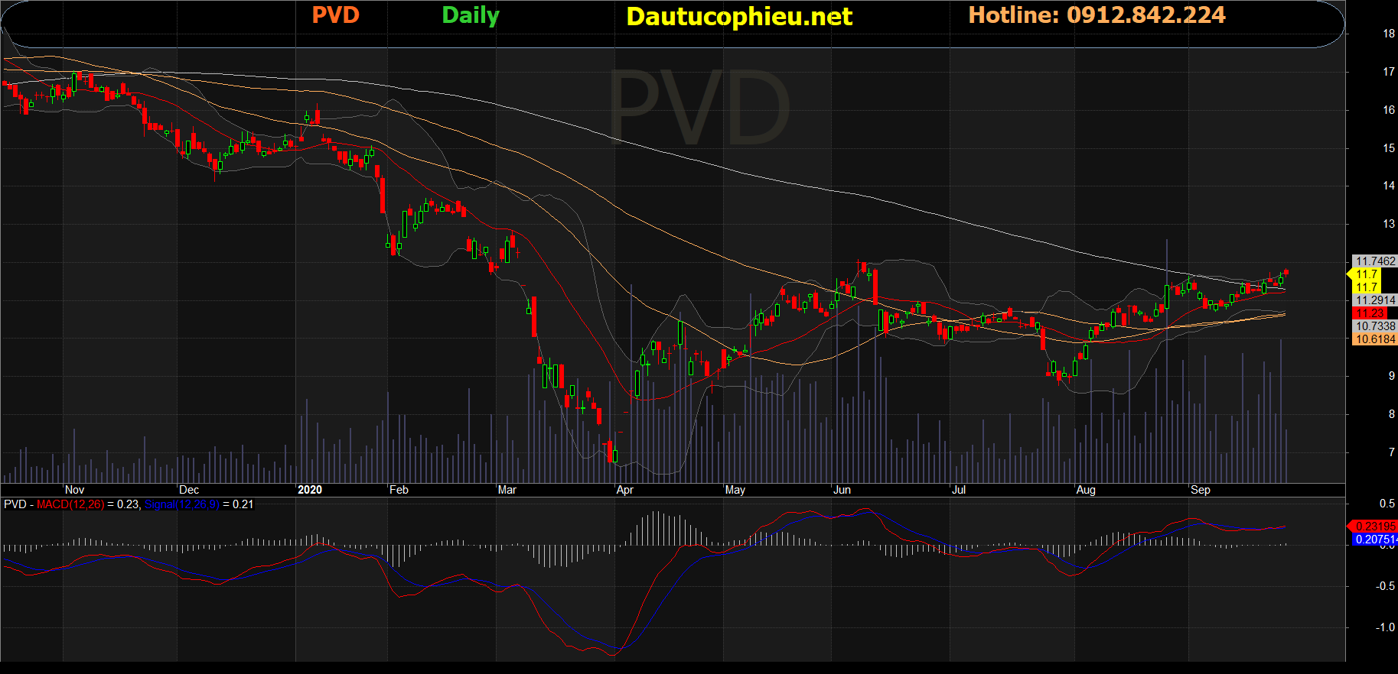Click the blue Signal(12,26,9) legend label
Viewport: 1398px width, 674px height.
click(x=181, y=504)
